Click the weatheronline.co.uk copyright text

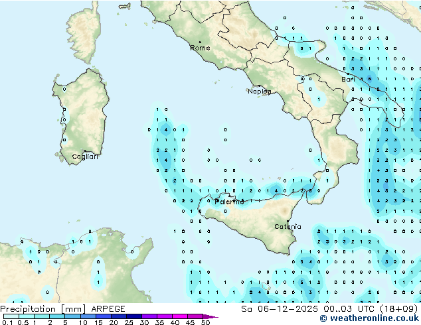point(369,318)
